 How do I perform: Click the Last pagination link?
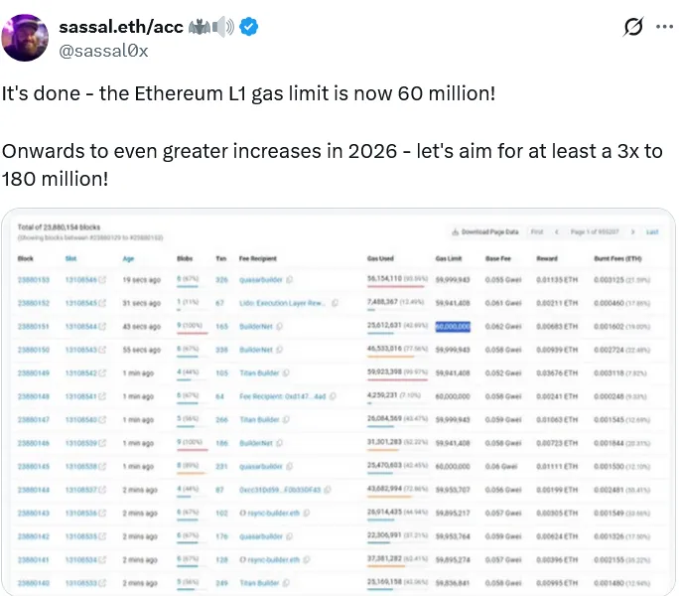click(652, 231)
